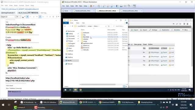Expand More dropdown in phpMyAdmin

(185, 30)
